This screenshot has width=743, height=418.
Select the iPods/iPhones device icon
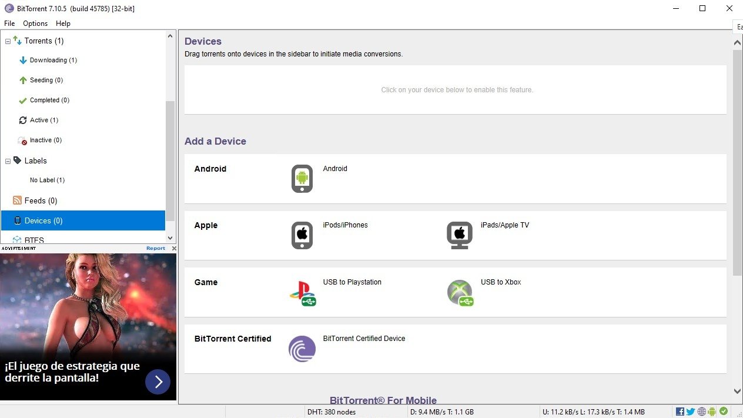click(x=302, y=235)
